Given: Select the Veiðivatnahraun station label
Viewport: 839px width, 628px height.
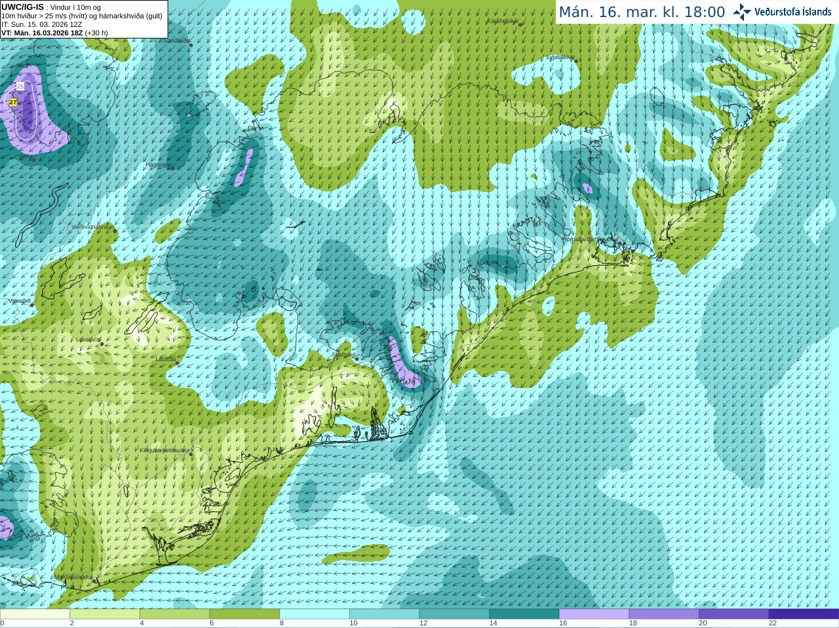Looking at the screenshot, I should [x=93, y=227].
